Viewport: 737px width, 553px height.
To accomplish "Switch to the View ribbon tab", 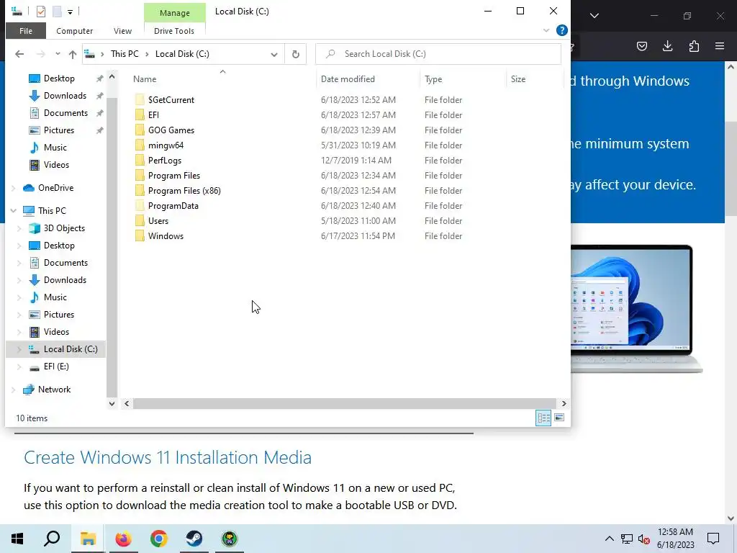I will (122, 31).
